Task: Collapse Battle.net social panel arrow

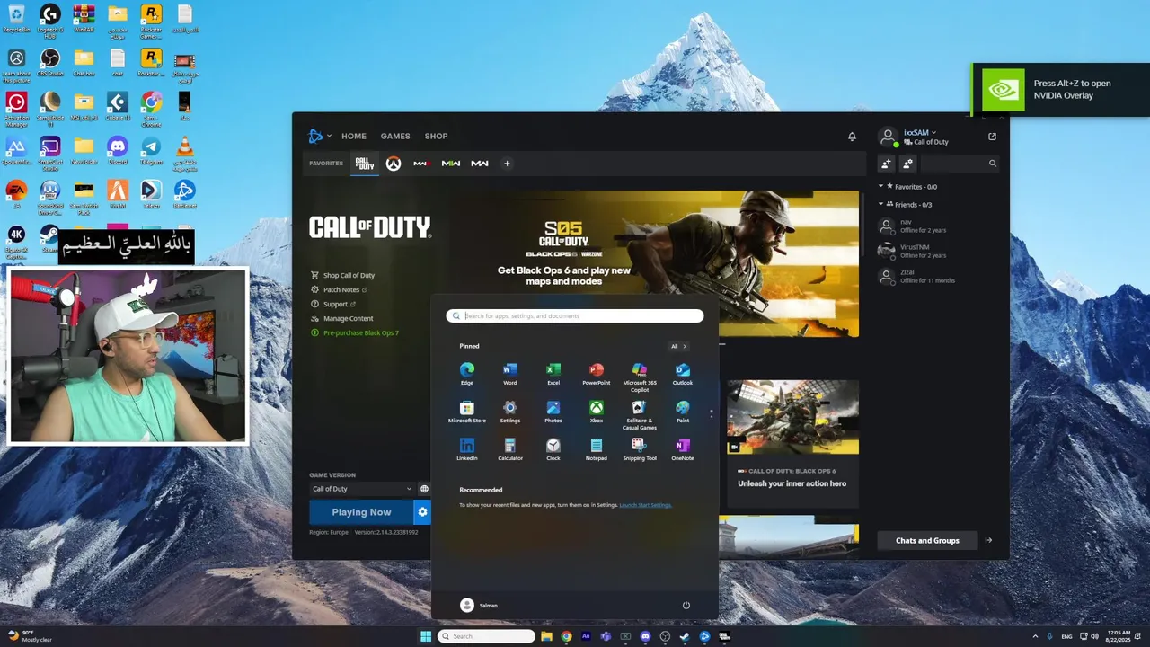Action: (x=988, y=540)
